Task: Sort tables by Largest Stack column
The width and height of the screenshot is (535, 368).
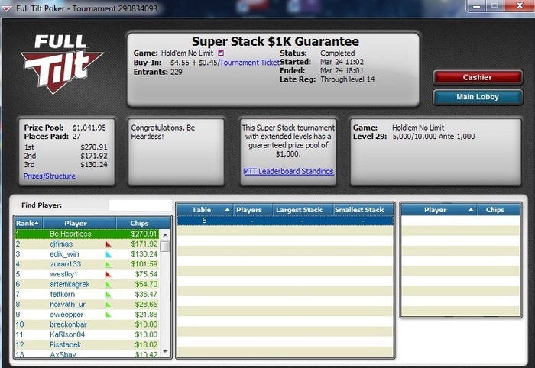Action: pyautogui.click(x=303, y=210)
